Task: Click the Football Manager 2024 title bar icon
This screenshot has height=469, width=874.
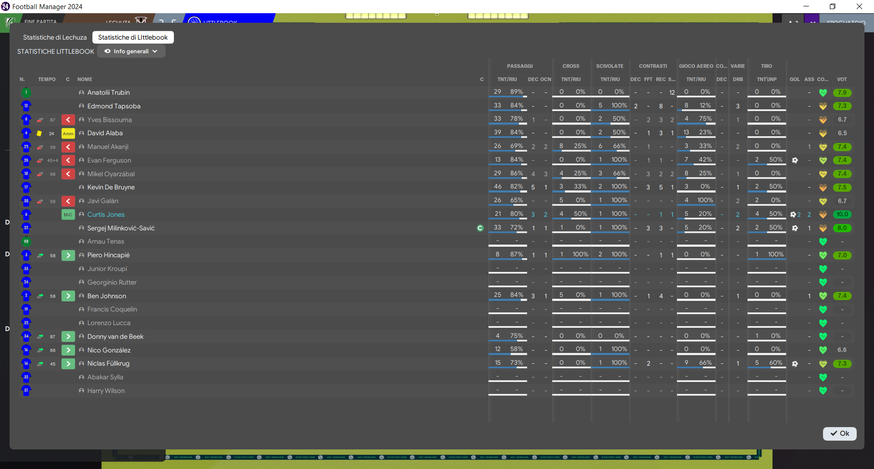Action: pyautogui.click(x=5, y=6)
